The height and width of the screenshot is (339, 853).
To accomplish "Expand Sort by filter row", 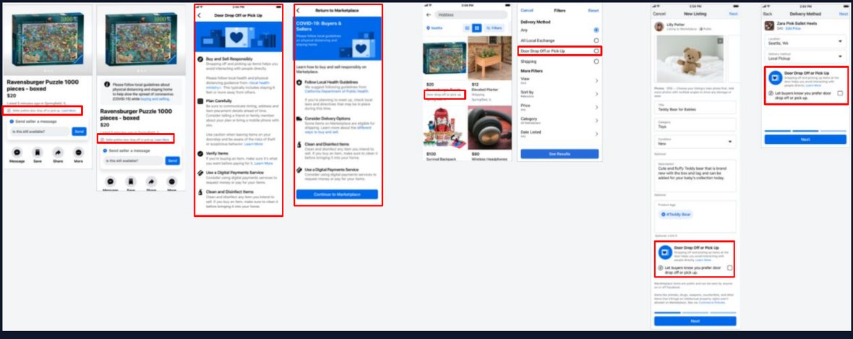I will click(560, 94).
